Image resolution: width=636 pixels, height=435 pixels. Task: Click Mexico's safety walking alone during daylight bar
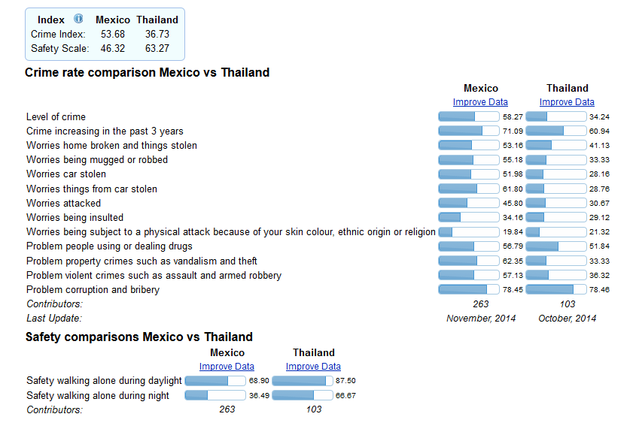click(x=215, y=381)
